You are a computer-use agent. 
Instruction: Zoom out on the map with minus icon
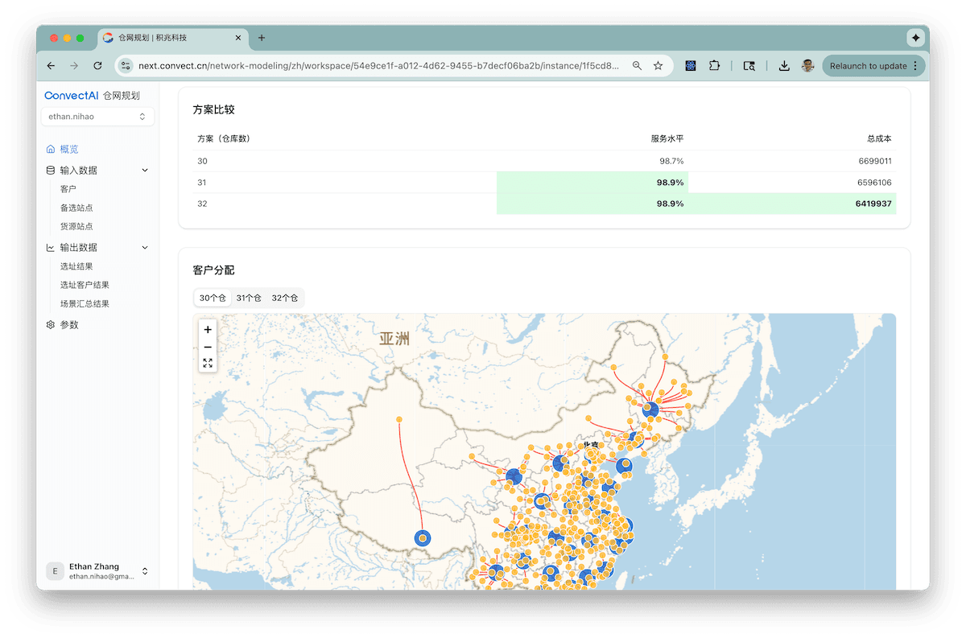pyautogui.click(x=208, y=346)
